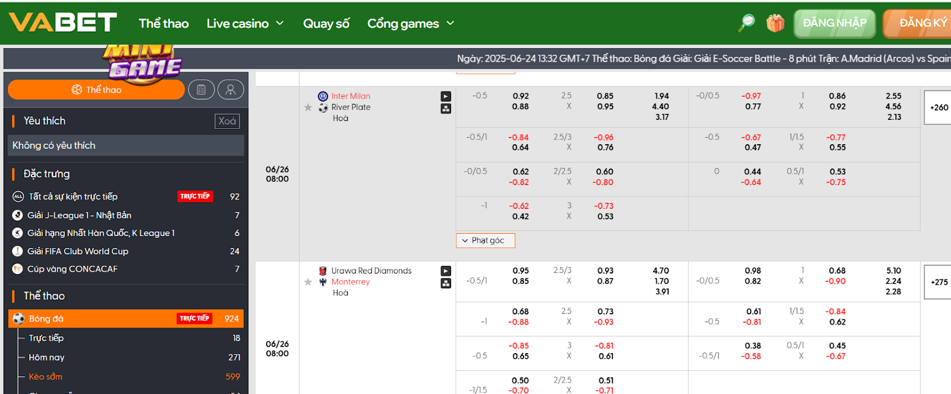
Task: Select Monterrey 1X2 odds 1.70
Action: click(662, 281)
